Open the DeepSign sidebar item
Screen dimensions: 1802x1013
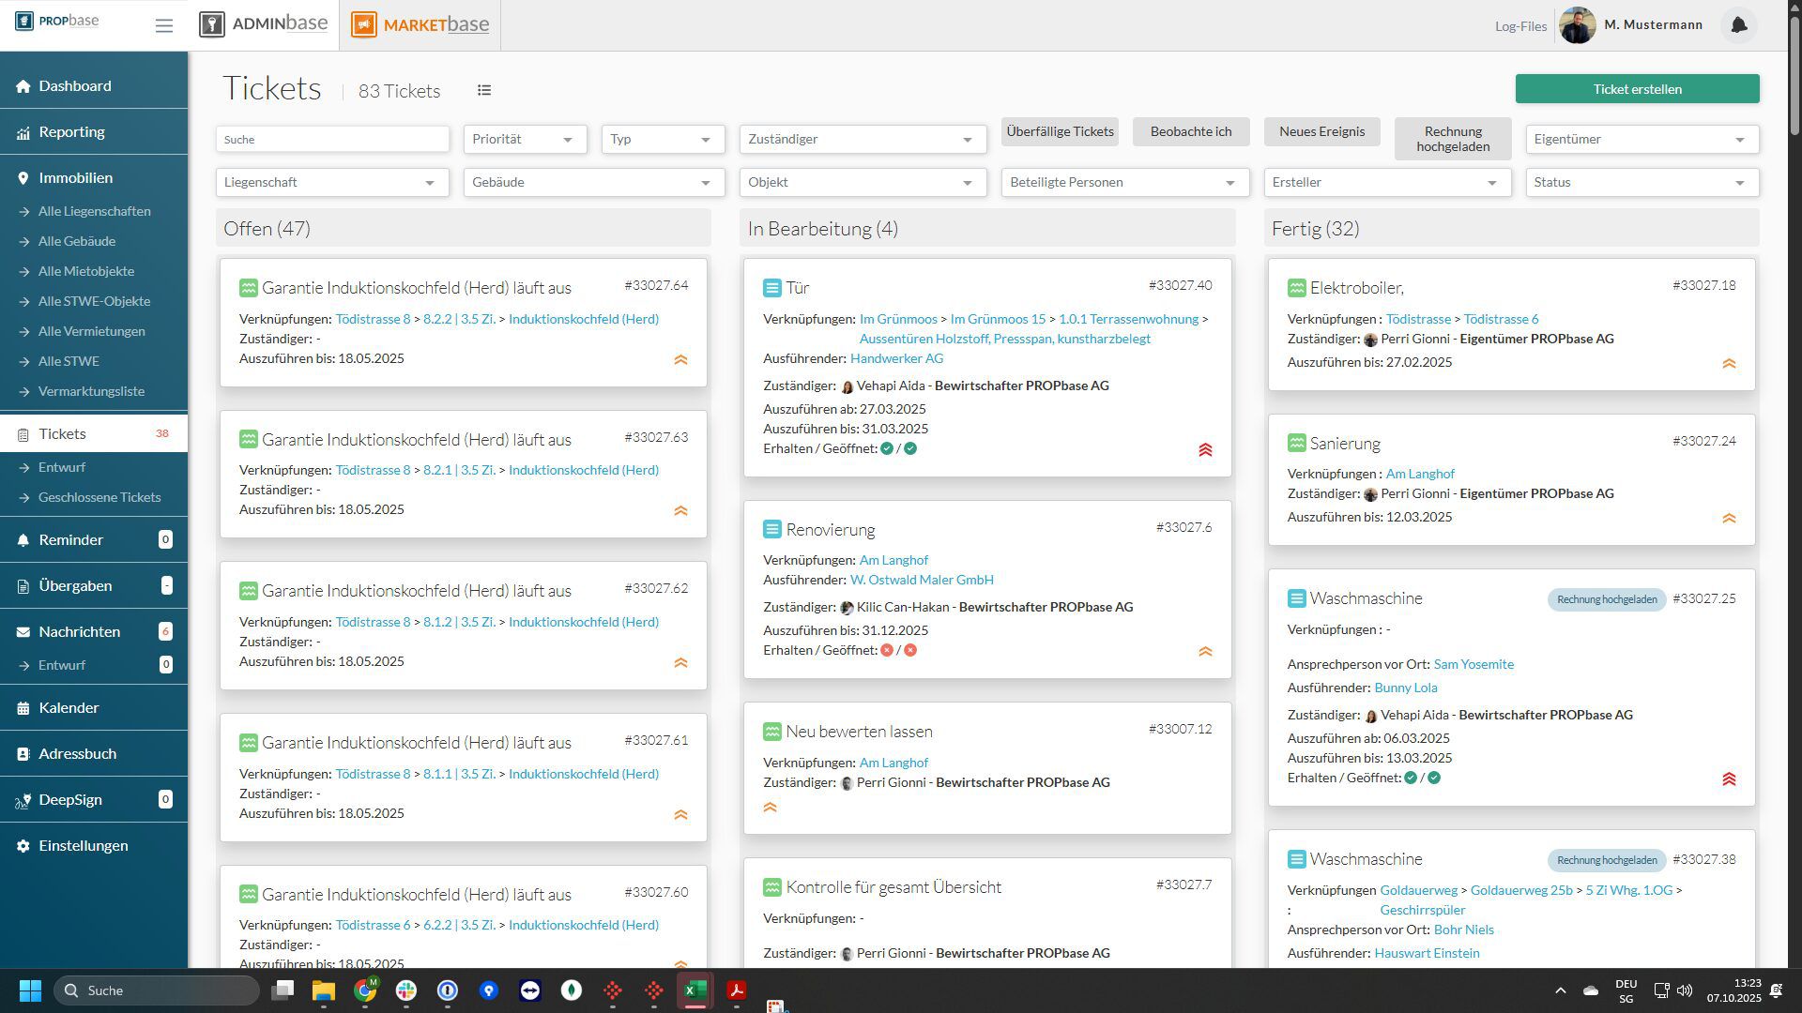70,800
